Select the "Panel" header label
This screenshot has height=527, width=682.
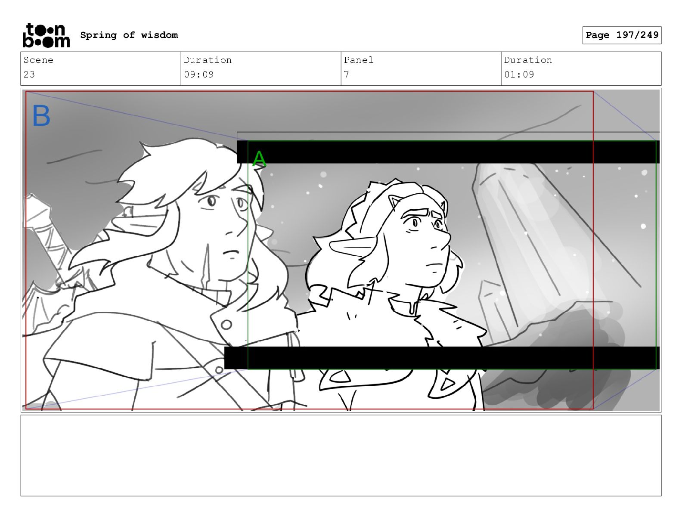[359, 60]
